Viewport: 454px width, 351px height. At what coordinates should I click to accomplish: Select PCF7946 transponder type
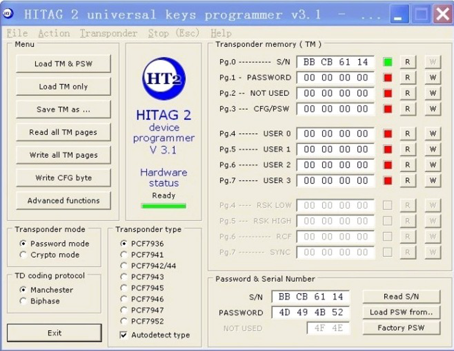coord(124,299)
